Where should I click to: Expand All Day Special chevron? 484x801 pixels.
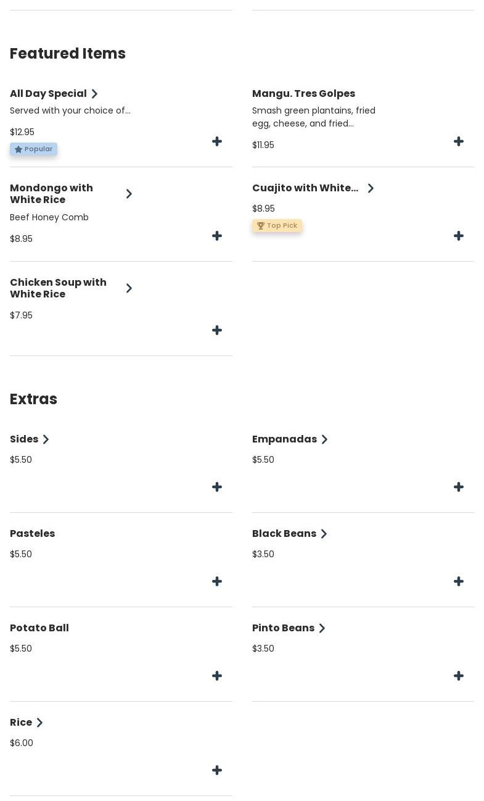coord(94,94)
